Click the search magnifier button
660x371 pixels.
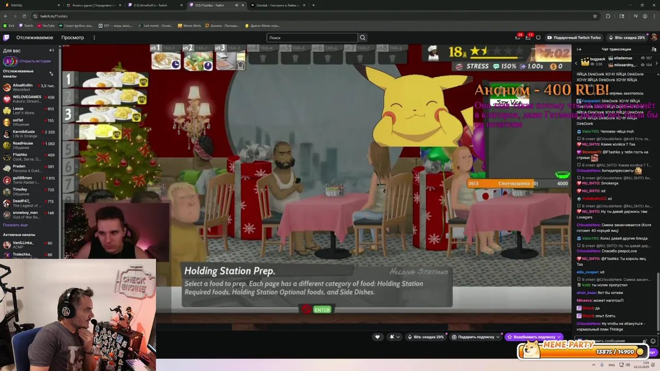(362, 38)
